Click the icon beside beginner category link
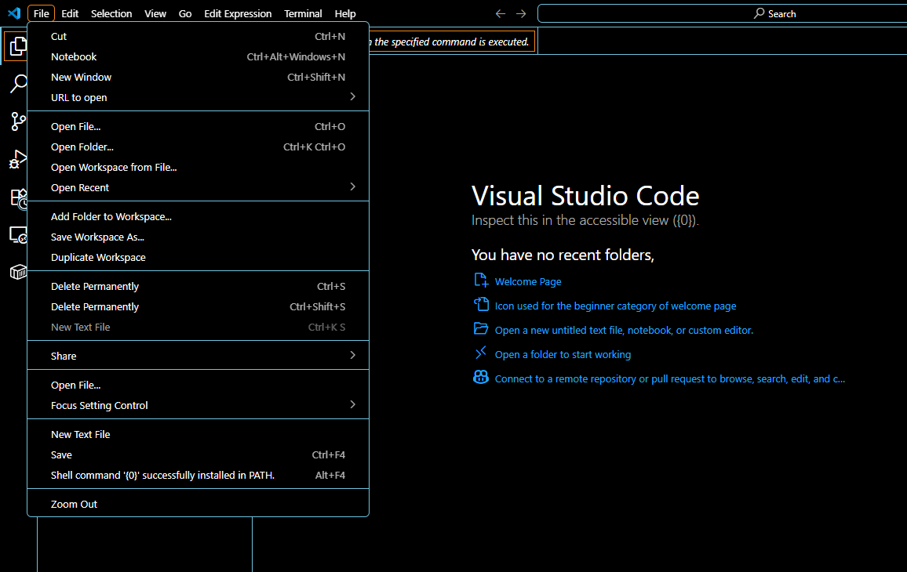 [481, 304]
